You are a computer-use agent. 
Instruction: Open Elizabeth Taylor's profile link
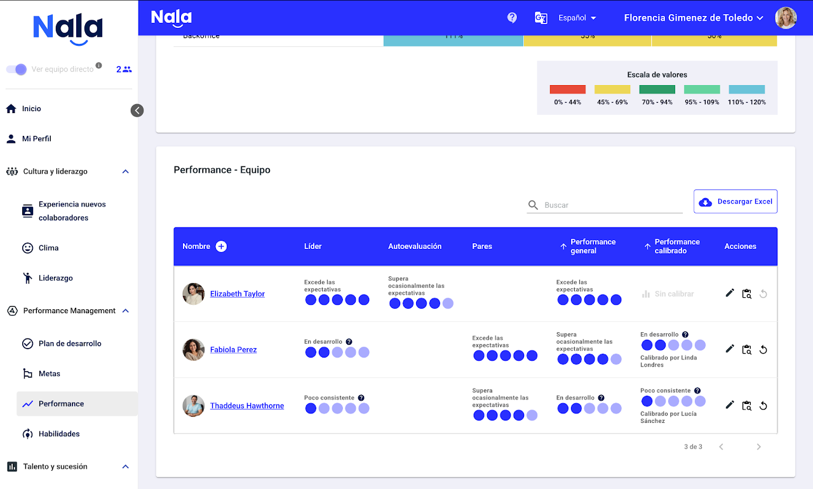238,294
